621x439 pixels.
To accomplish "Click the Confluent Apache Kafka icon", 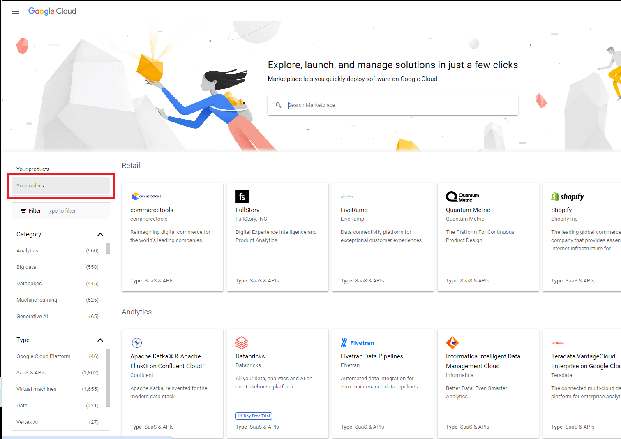I will coord(136,342).
